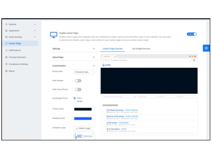Click the Chrome Extension icon
This screenshot has height=159, width=212.
coord(6,57)
